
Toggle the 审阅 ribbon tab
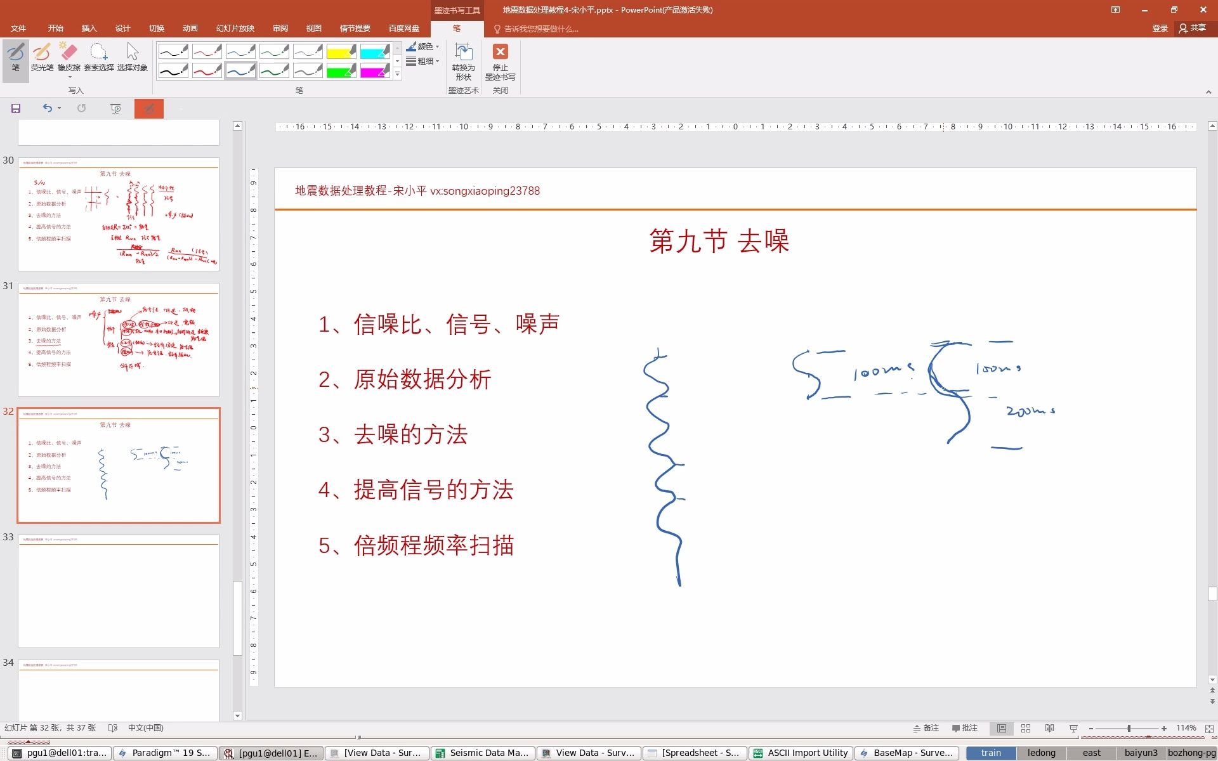click(x=280, y=28)
